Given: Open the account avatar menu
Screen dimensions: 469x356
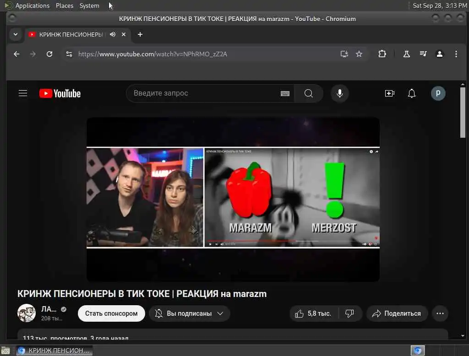Looking at the screenshot, I should 438,93.
